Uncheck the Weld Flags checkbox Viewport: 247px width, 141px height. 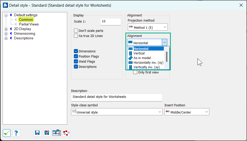[76, 62]
